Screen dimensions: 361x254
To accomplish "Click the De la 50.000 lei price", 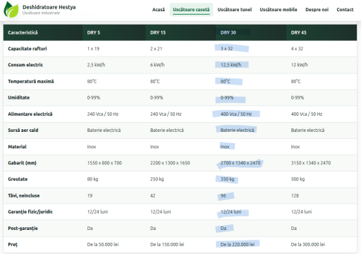I will [x=103, y=245].
